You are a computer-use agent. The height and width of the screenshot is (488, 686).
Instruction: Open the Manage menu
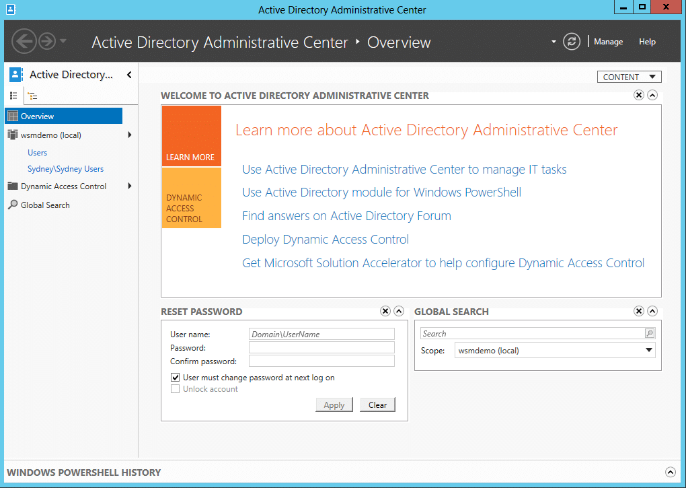[608, 42]
